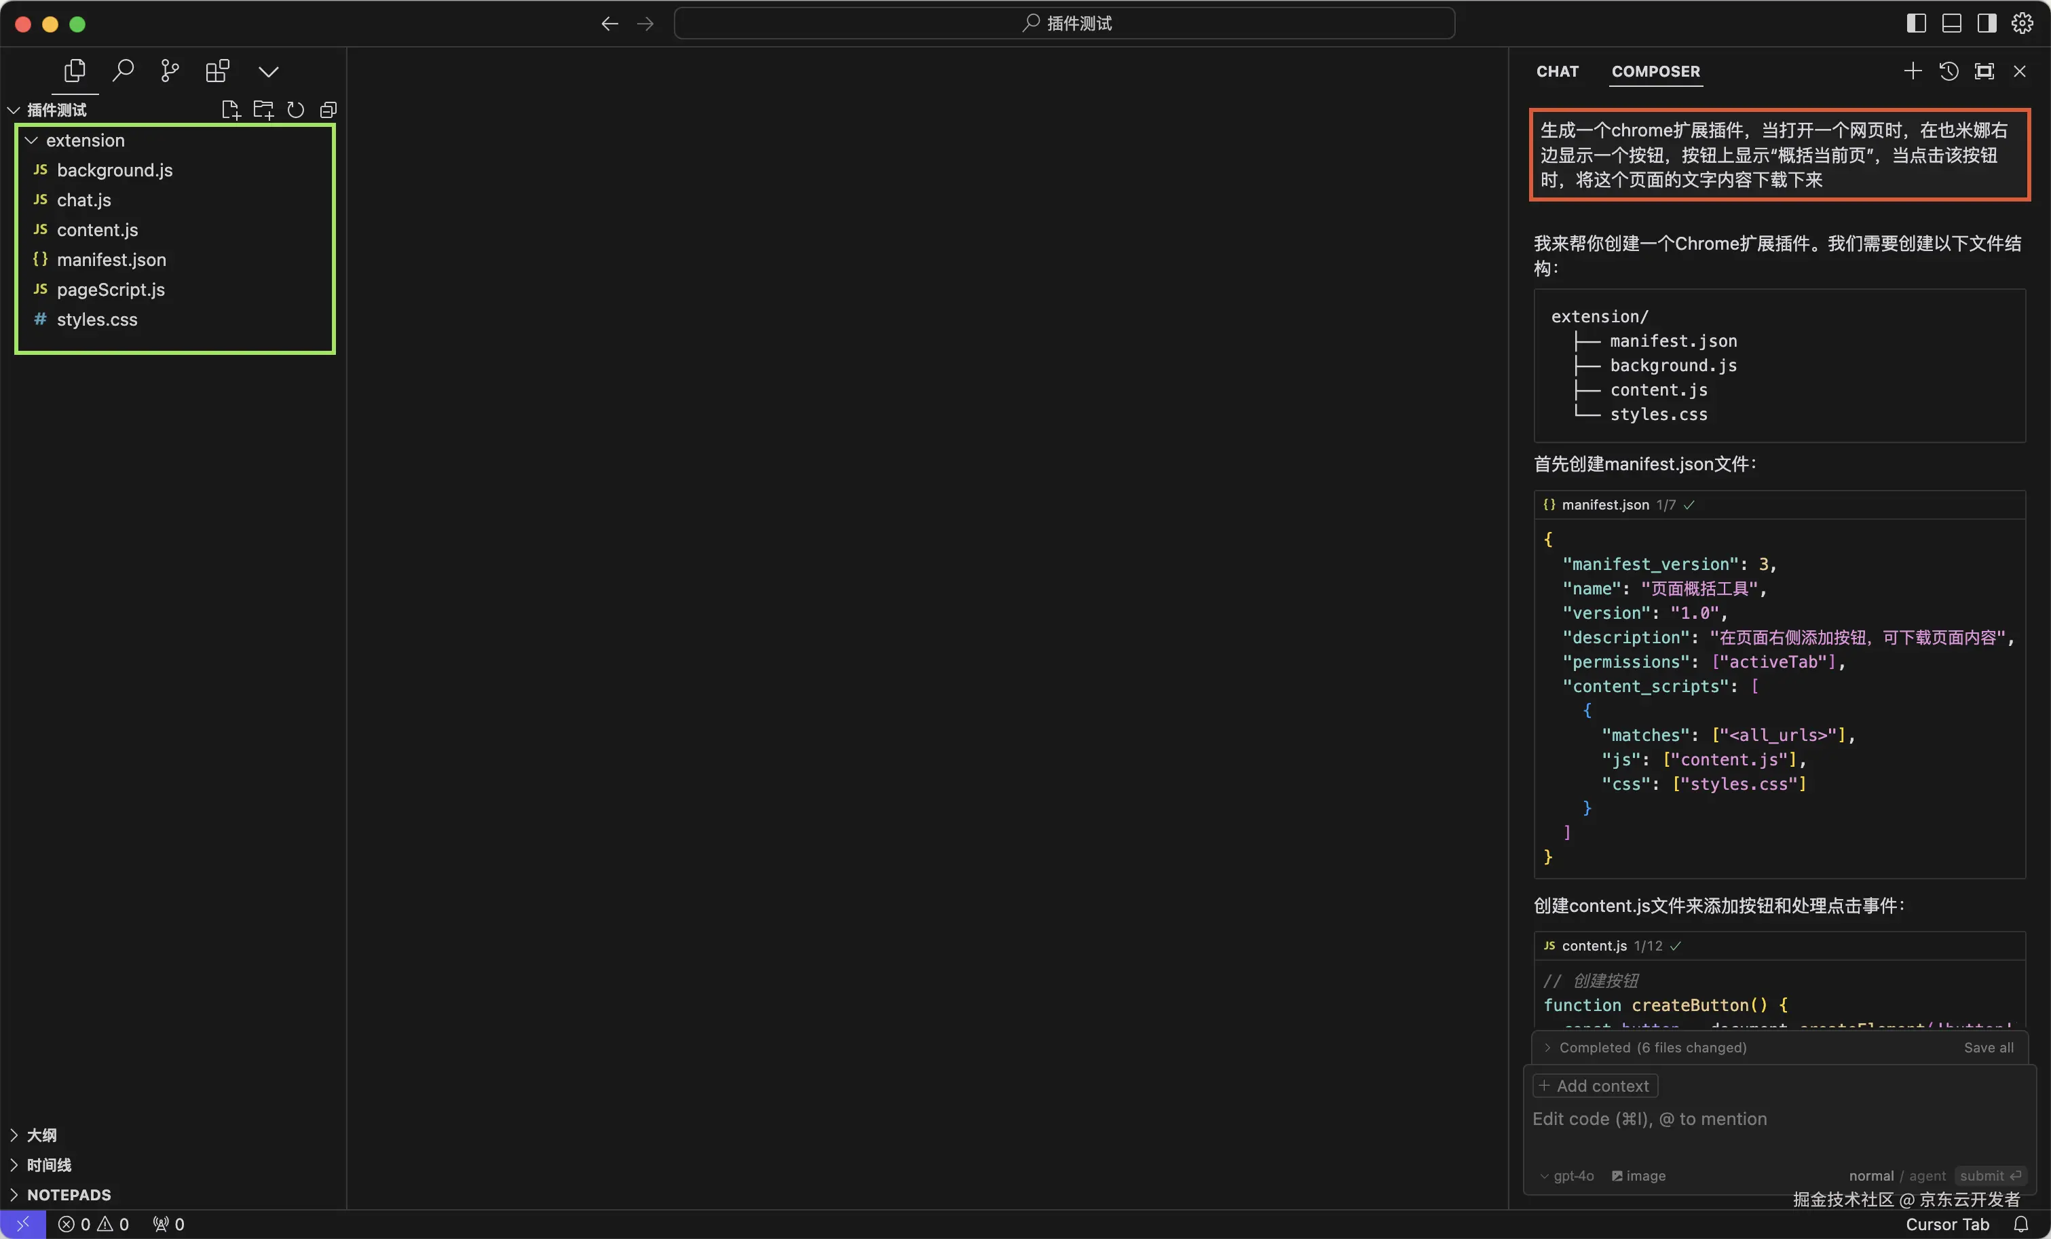Toggle the AI side pane layout button

1987,23
